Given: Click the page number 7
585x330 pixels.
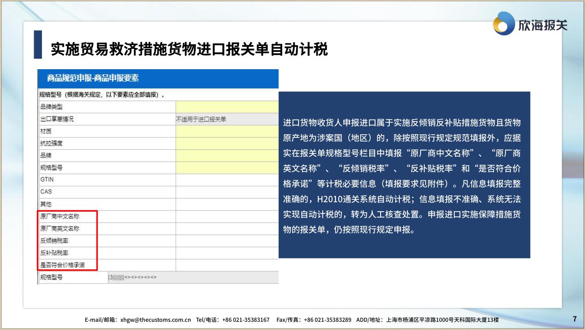Looking at the screenshot, I should 575,319.
